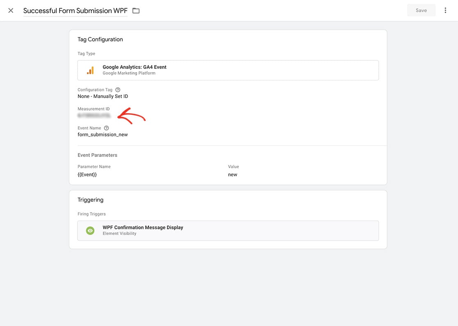Click the Tag Configuration heading
This screenshot has width=458, height=326.
point(100,39)
